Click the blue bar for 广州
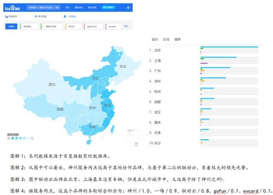 coord(215,67)
